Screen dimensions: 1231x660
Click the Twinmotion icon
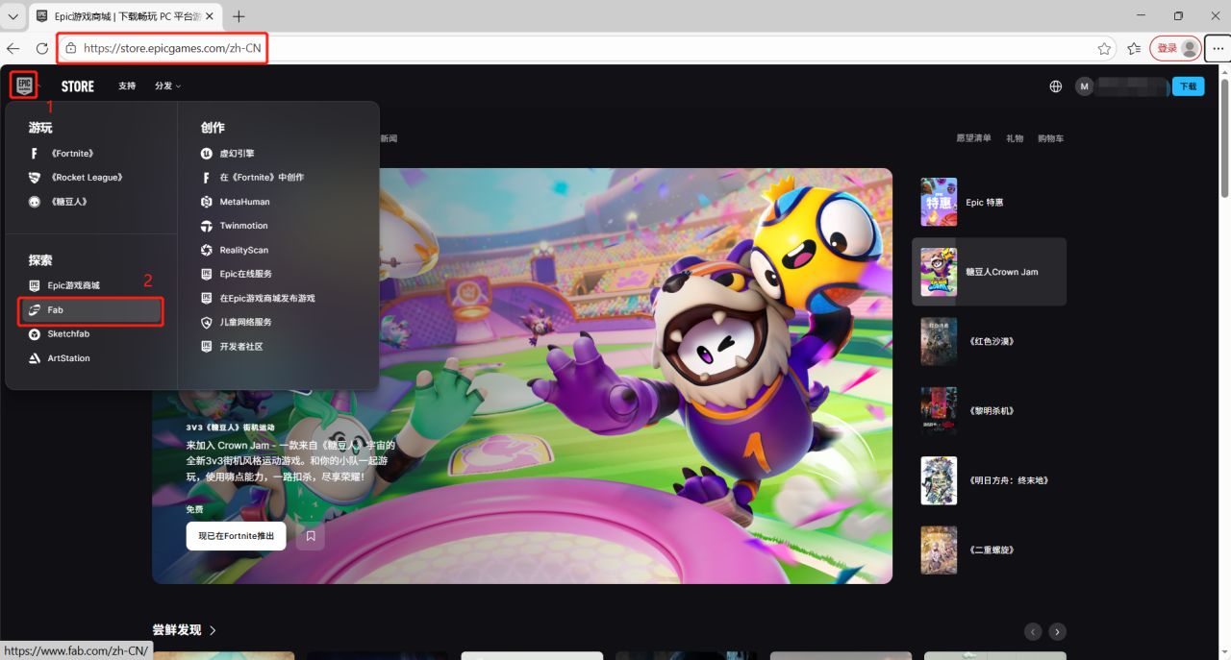pos(206,226)
